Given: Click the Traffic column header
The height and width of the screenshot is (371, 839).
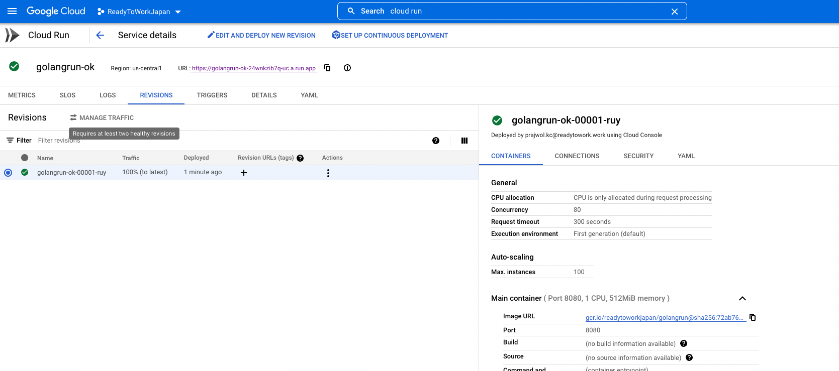Looking at the screenshot, I should (131, 158).
